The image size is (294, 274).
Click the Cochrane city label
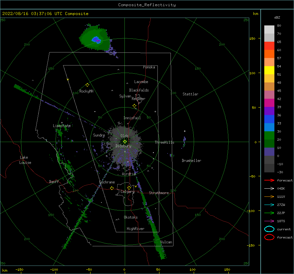tap(107, 182)
